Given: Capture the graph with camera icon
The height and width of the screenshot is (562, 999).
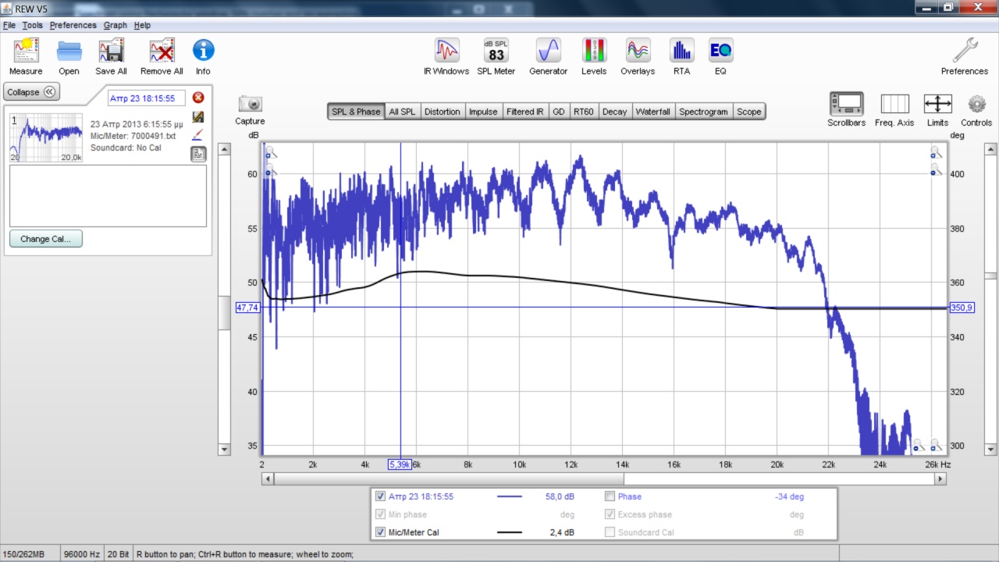Looking at the screenshot, I should click(x=250, y=104).
